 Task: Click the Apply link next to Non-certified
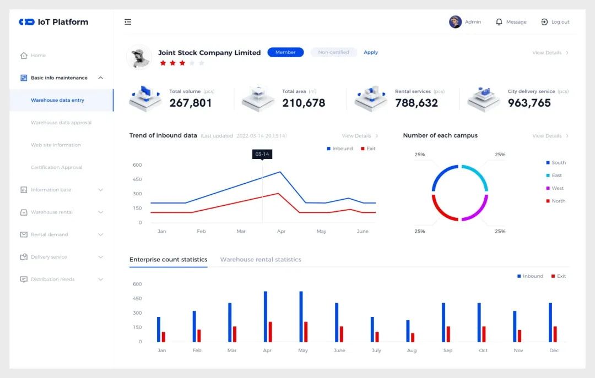pyautogui.click(x=371, y=52)
